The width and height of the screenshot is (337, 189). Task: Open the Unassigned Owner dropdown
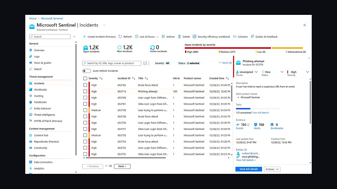pyautogui.click(x=247, y=72)
